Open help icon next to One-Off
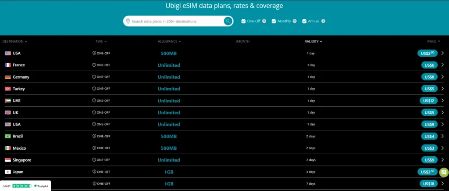This screenshot has height=191, width=449. (264, 21)
